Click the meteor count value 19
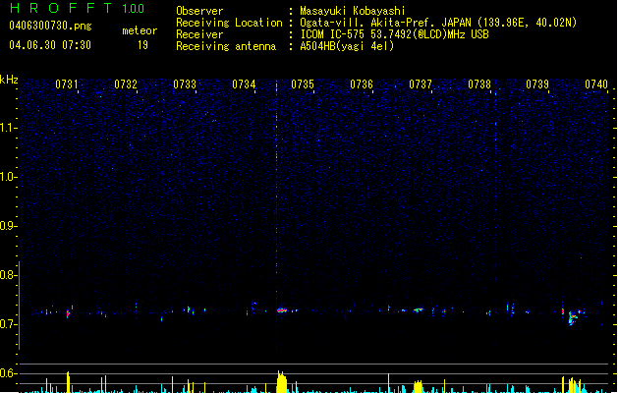 pyautogui.click(x=142, y=45)
